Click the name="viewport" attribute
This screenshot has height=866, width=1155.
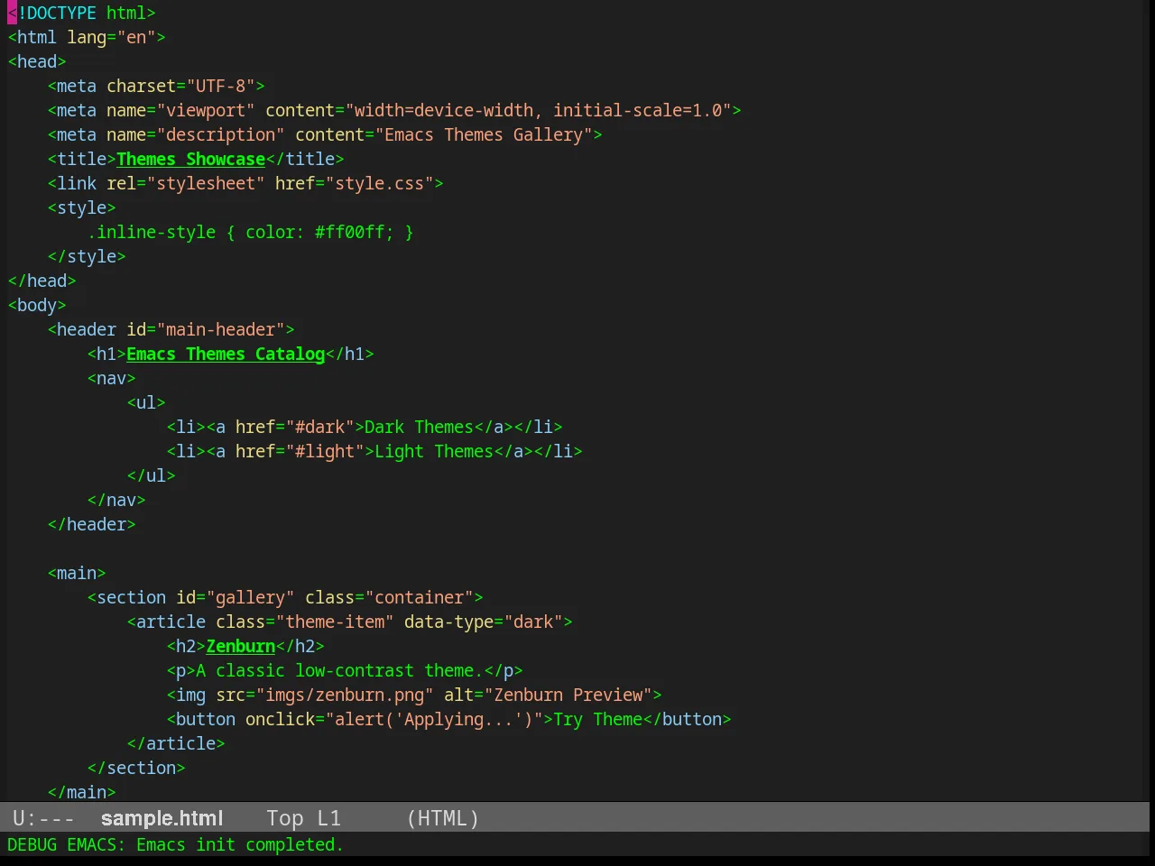(x=180, y=110)
